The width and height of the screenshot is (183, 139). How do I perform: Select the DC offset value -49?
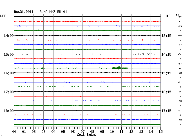point(180,26)
